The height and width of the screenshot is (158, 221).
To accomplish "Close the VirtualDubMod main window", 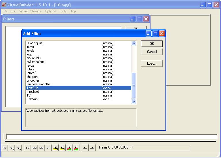I will [x=216, y=5].
